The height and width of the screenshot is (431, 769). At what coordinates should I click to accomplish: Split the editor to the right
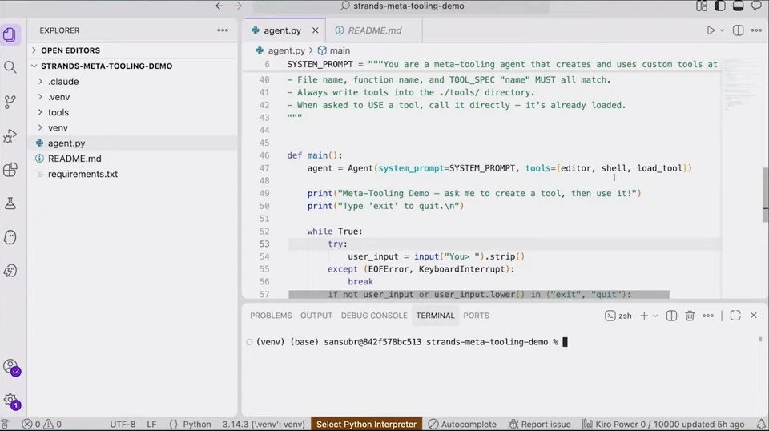click(738, 30)
